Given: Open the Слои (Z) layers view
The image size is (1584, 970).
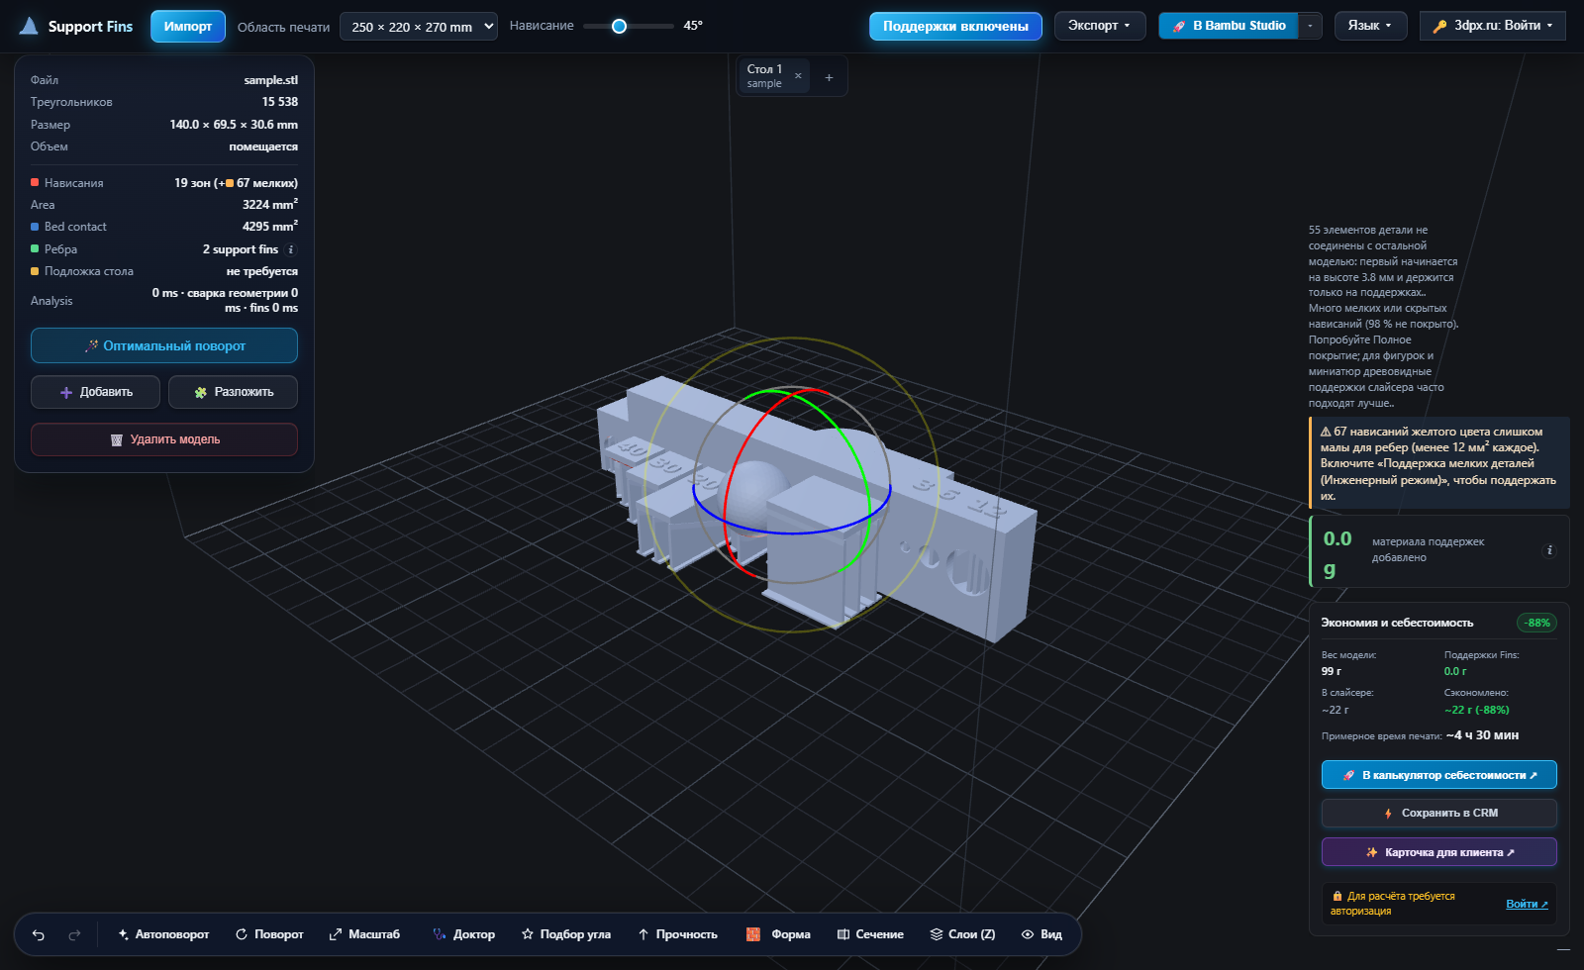Looking at the screenshot, I should point(962,934).
